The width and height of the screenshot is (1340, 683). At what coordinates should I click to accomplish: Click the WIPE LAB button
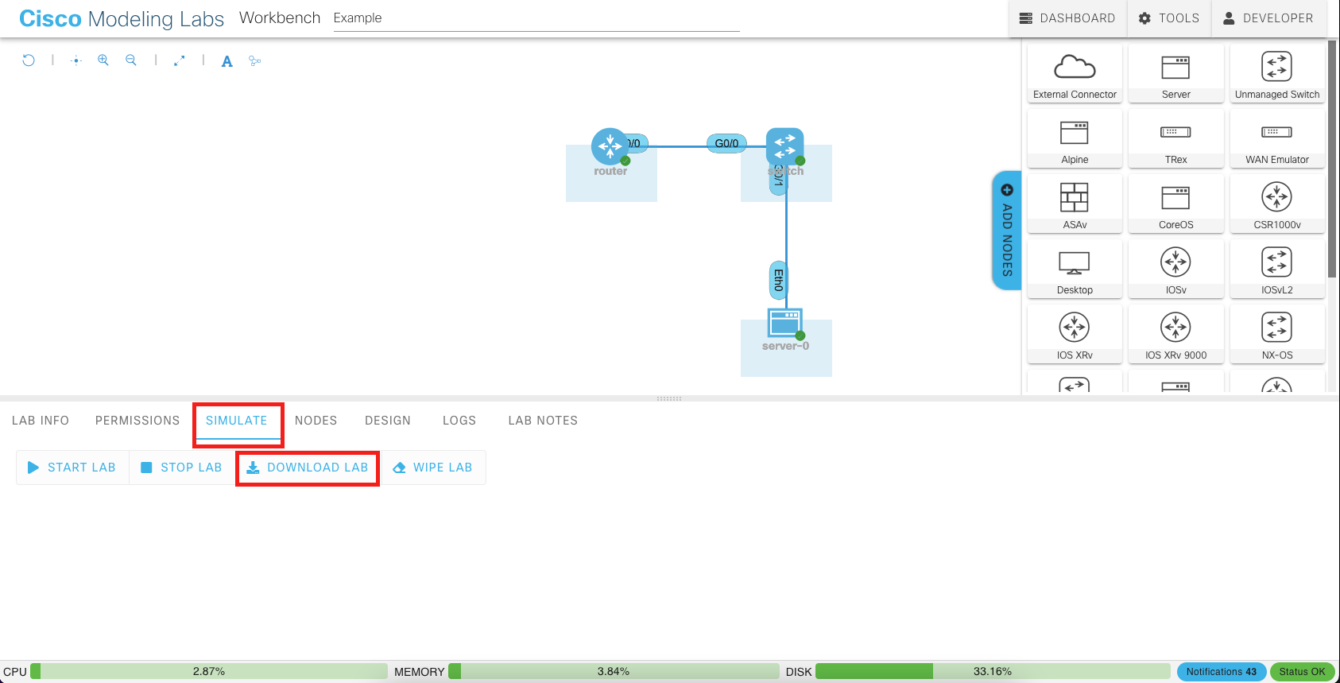pos(433,468)
